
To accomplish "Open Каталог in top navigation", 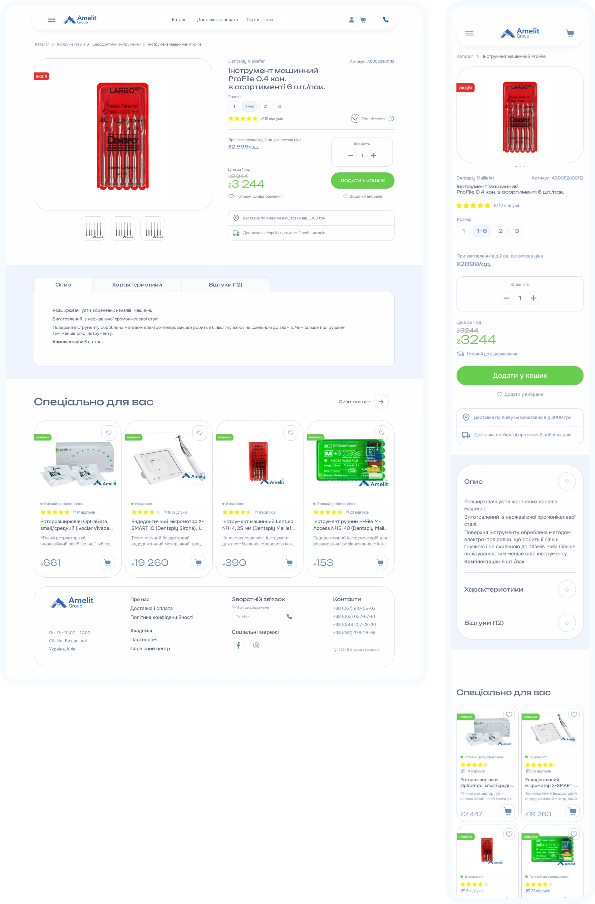I will point(180,20).
